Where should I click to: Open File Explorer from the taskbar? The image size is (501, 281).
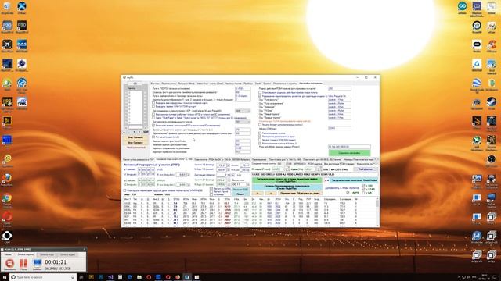point(139,277)
